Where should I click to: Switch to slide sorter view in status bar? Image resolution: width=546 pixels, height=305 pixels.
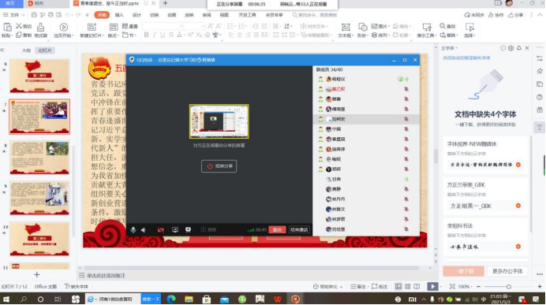pyautogui.click(x=407, y=287)
